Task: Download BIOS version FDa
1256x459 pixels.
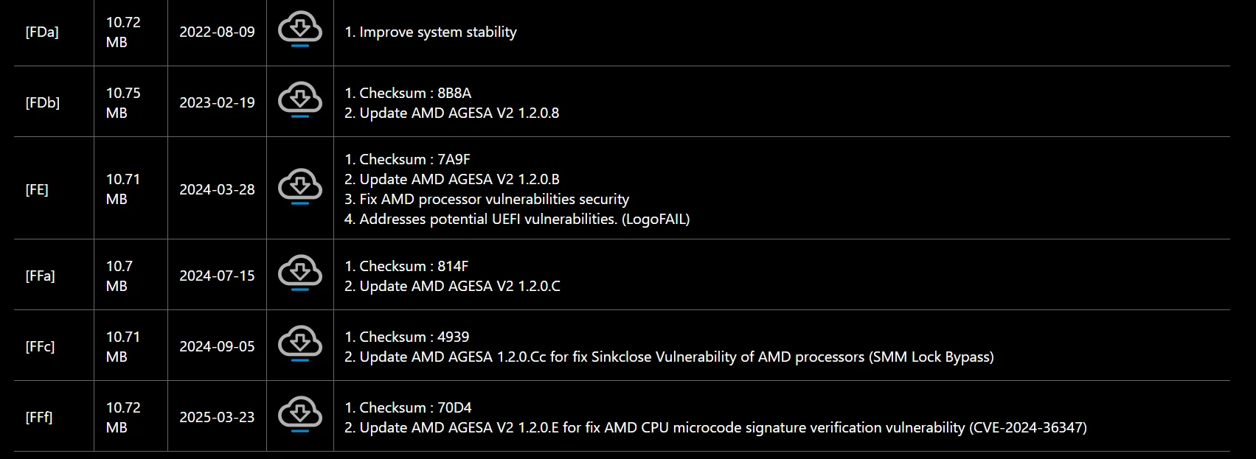Action: pyautogui.click(x=299, y=32)
